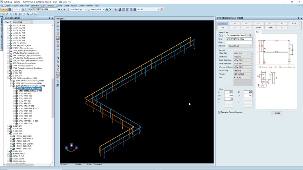Open the Modify menu
Viewport: 303px width, 170px height.
pyautogui.click(x=74, y=6)
